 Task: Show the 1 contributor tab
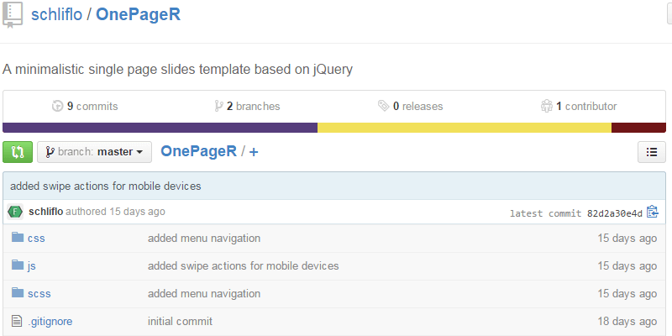579,107
